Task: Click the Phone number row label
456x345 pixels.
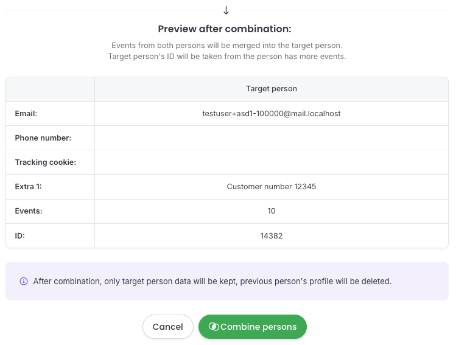Action: pyautogui.click(x=43, y=138)
